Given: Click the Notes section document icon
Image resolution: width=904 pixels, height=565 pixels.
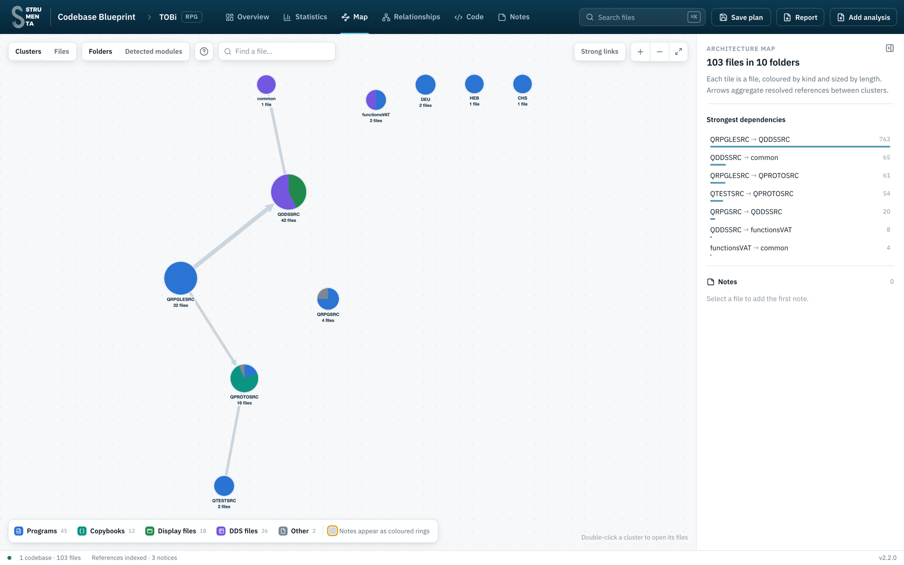Looking at the screenshot, I should pos(711,282).
